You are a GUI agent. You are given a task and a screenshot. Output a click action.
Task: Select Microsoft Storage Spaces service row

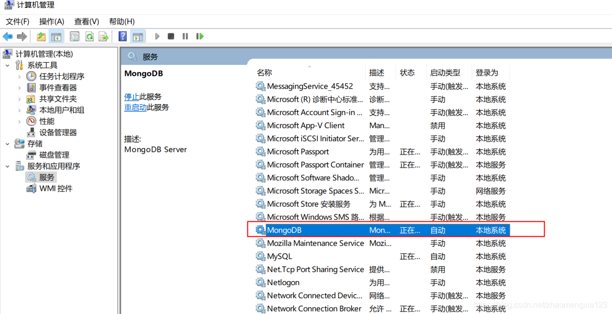tap(383, 191)
